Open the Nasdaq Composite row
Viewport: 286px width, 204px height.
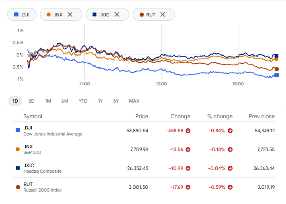click(144, 168)
